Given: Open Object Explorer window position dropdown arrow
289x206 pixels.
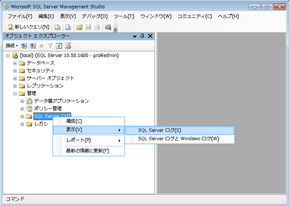Looking at the screenshot, I should 135,36.
